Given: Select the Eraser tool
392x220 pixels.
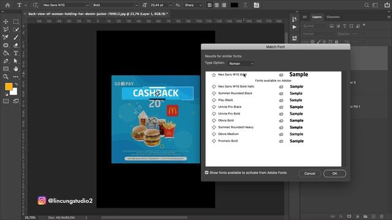Looking at the screenshot, I should (16, 45).
